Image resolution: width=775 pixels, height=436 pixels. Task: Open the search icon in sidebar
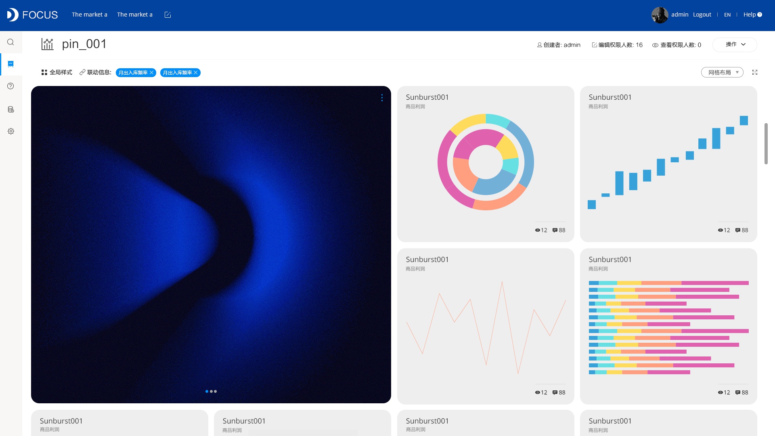[x=10, y=42]
